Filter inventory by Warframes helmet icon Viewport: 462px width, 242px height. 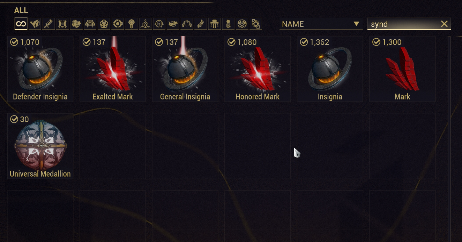point(35,24)
